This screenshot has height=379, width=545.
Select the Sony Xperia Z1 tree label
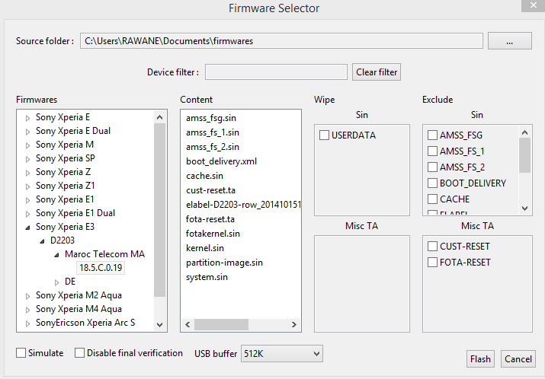click(x=65, y=186)
